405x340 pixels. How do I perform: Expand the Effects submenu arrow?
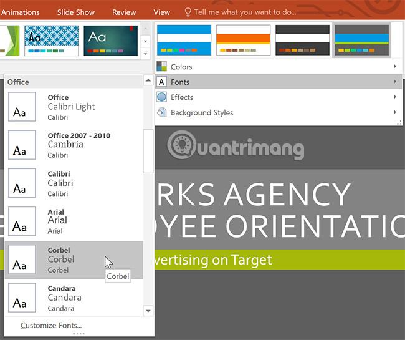coord(394,97)
